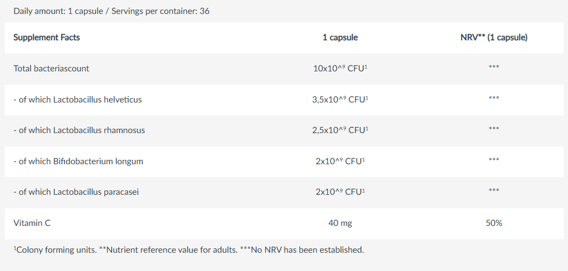Click the "1 capsule" column header

340,38
